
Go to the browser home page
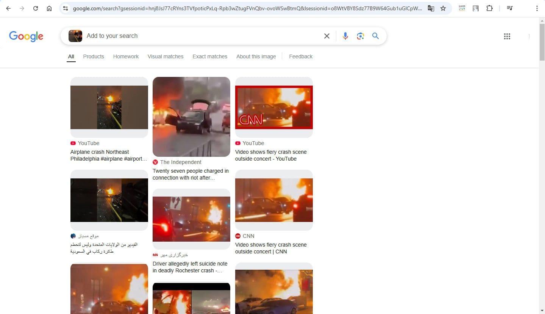[x=49, y=8]
